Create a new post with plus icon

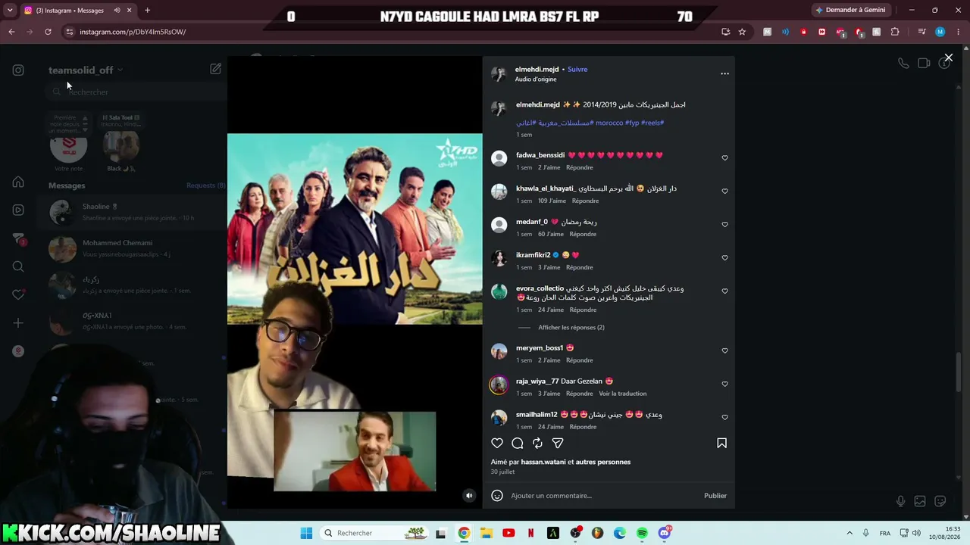click(18, 323)
